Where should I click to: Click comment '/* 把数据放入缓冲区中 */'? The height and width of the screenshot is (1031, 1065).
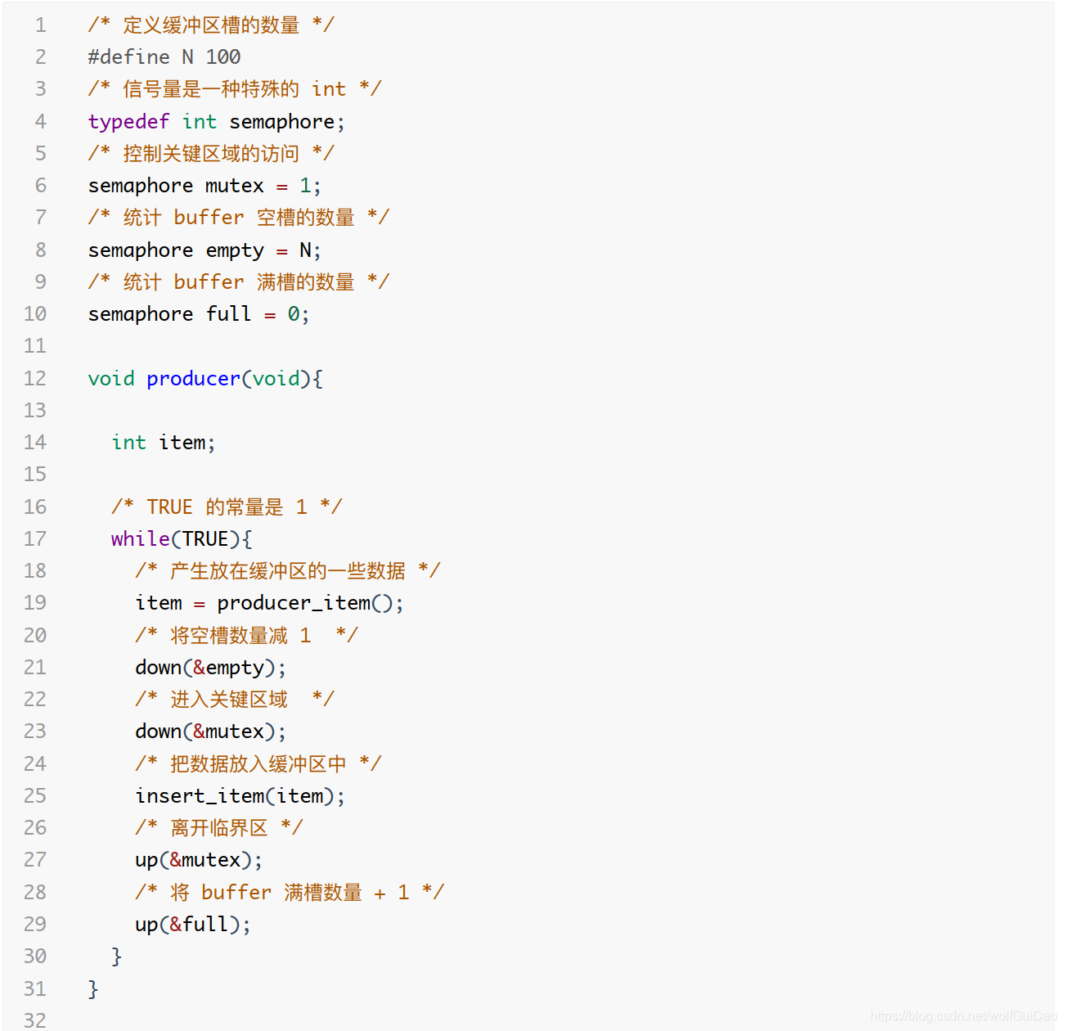[258, 764]
